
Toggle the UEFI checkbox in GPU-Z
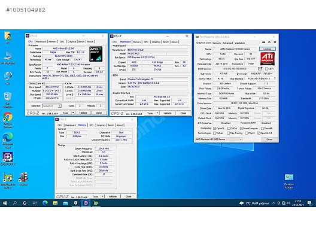(267, 69)
